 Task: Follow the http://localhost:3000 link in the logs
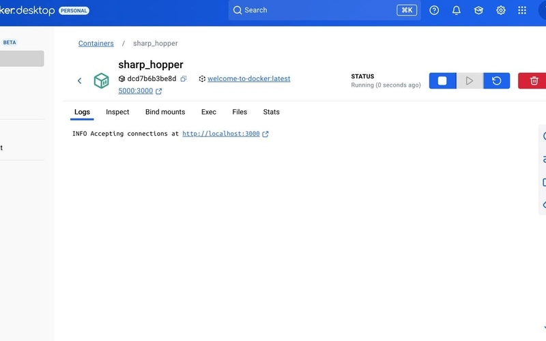[221, 134]
